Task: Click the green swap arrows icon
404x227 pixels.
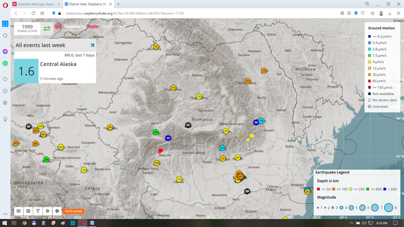Action: tap(47, 28)
